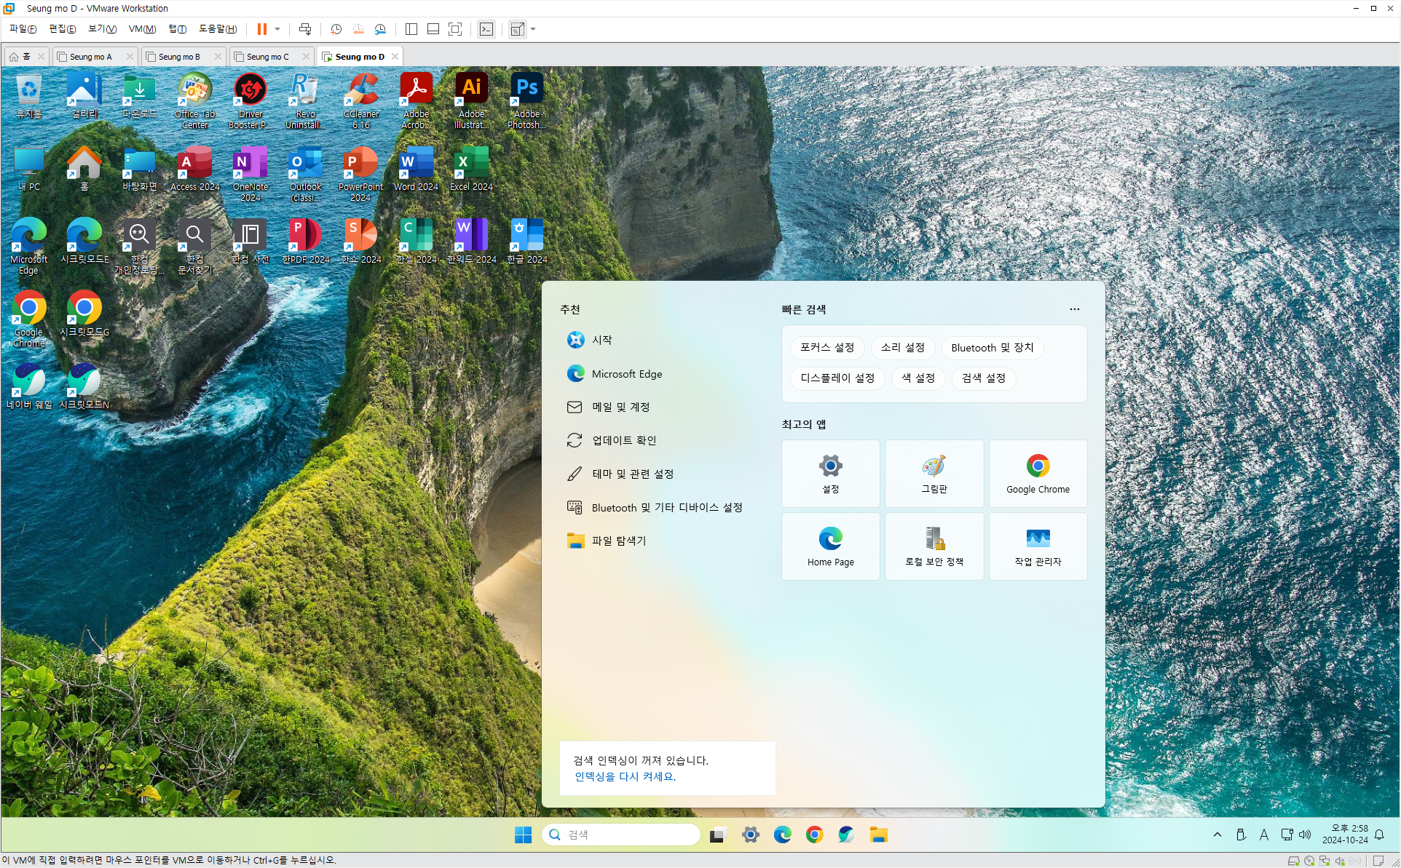Open the 휴지통 recycle bin icon
The image size is (1401, 868).
point(28,95)
